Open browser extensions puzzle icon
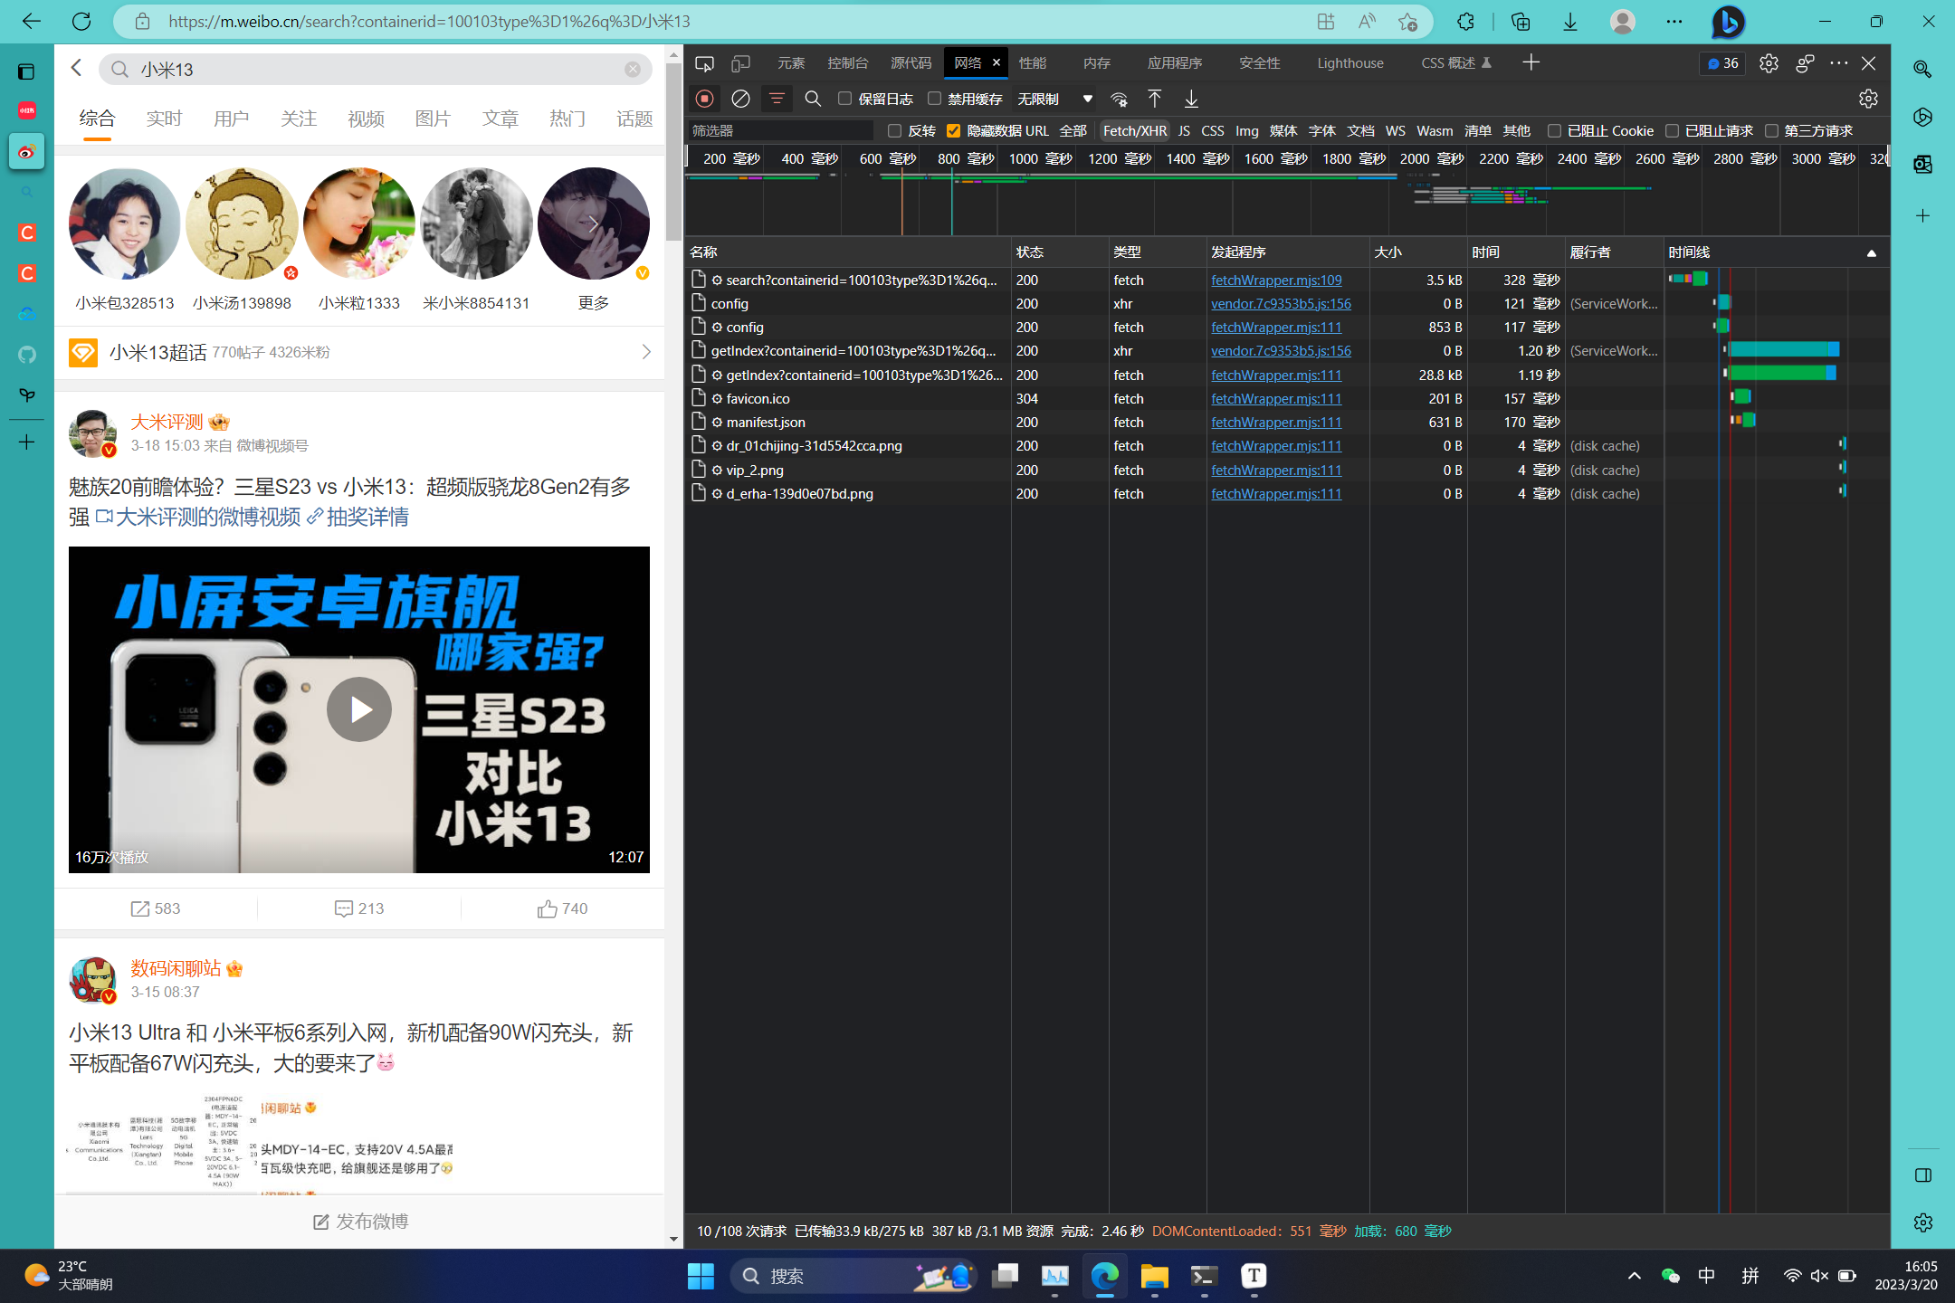 [1465, 22]
